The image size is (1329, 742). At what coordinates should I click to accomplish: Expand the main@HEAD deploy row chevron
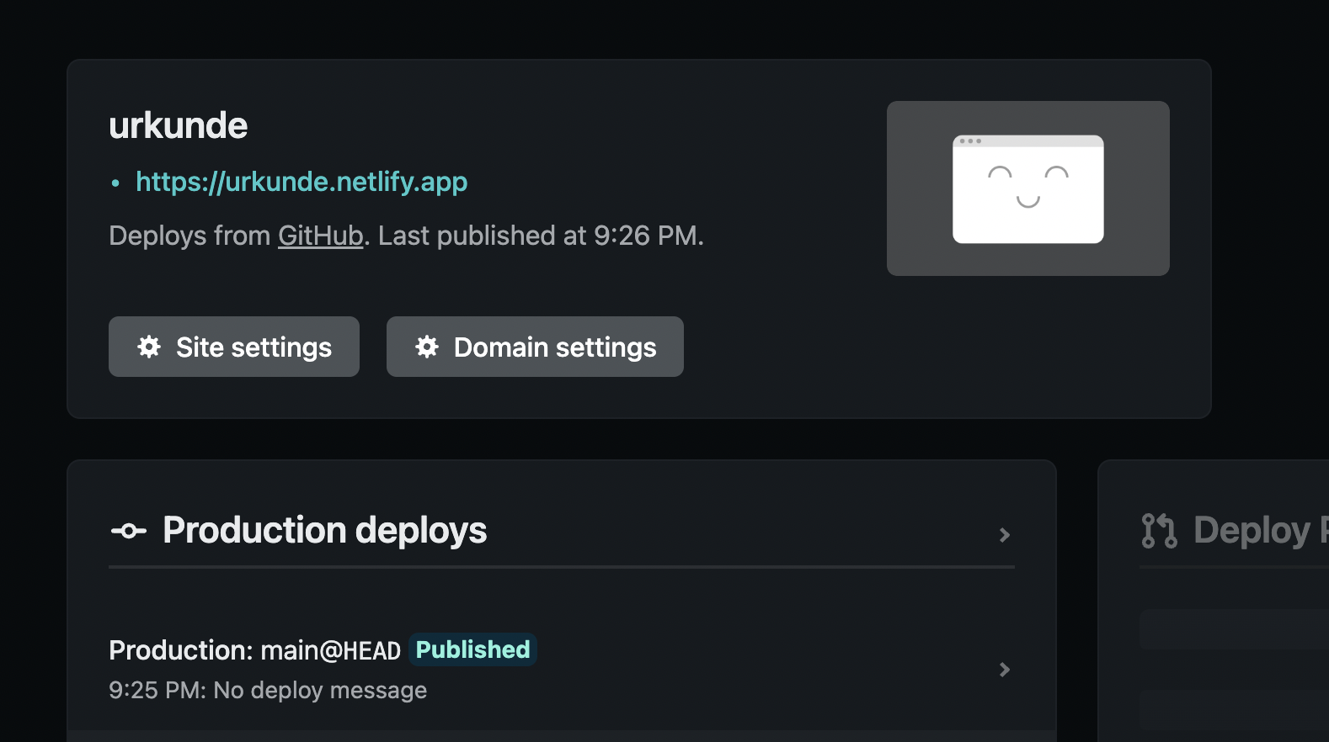coord(1004,670)
